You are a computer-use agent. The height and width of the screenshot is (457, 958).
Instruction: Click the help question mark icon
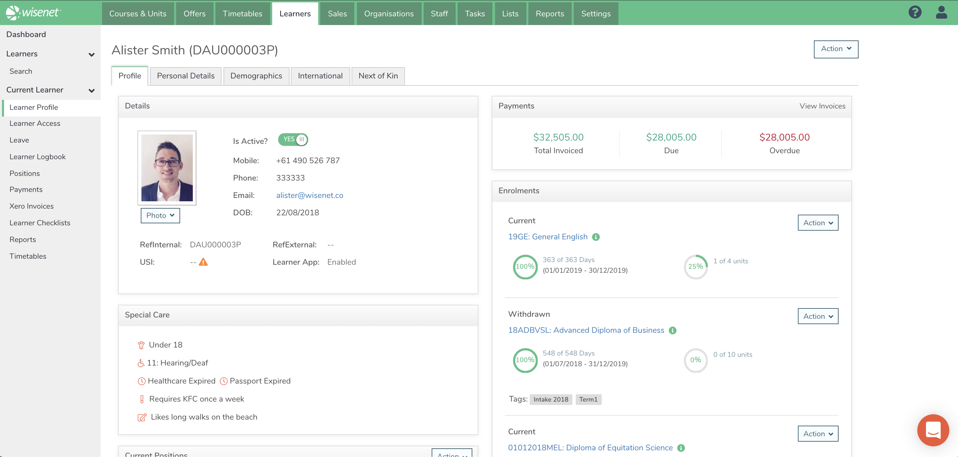(915, 12)
